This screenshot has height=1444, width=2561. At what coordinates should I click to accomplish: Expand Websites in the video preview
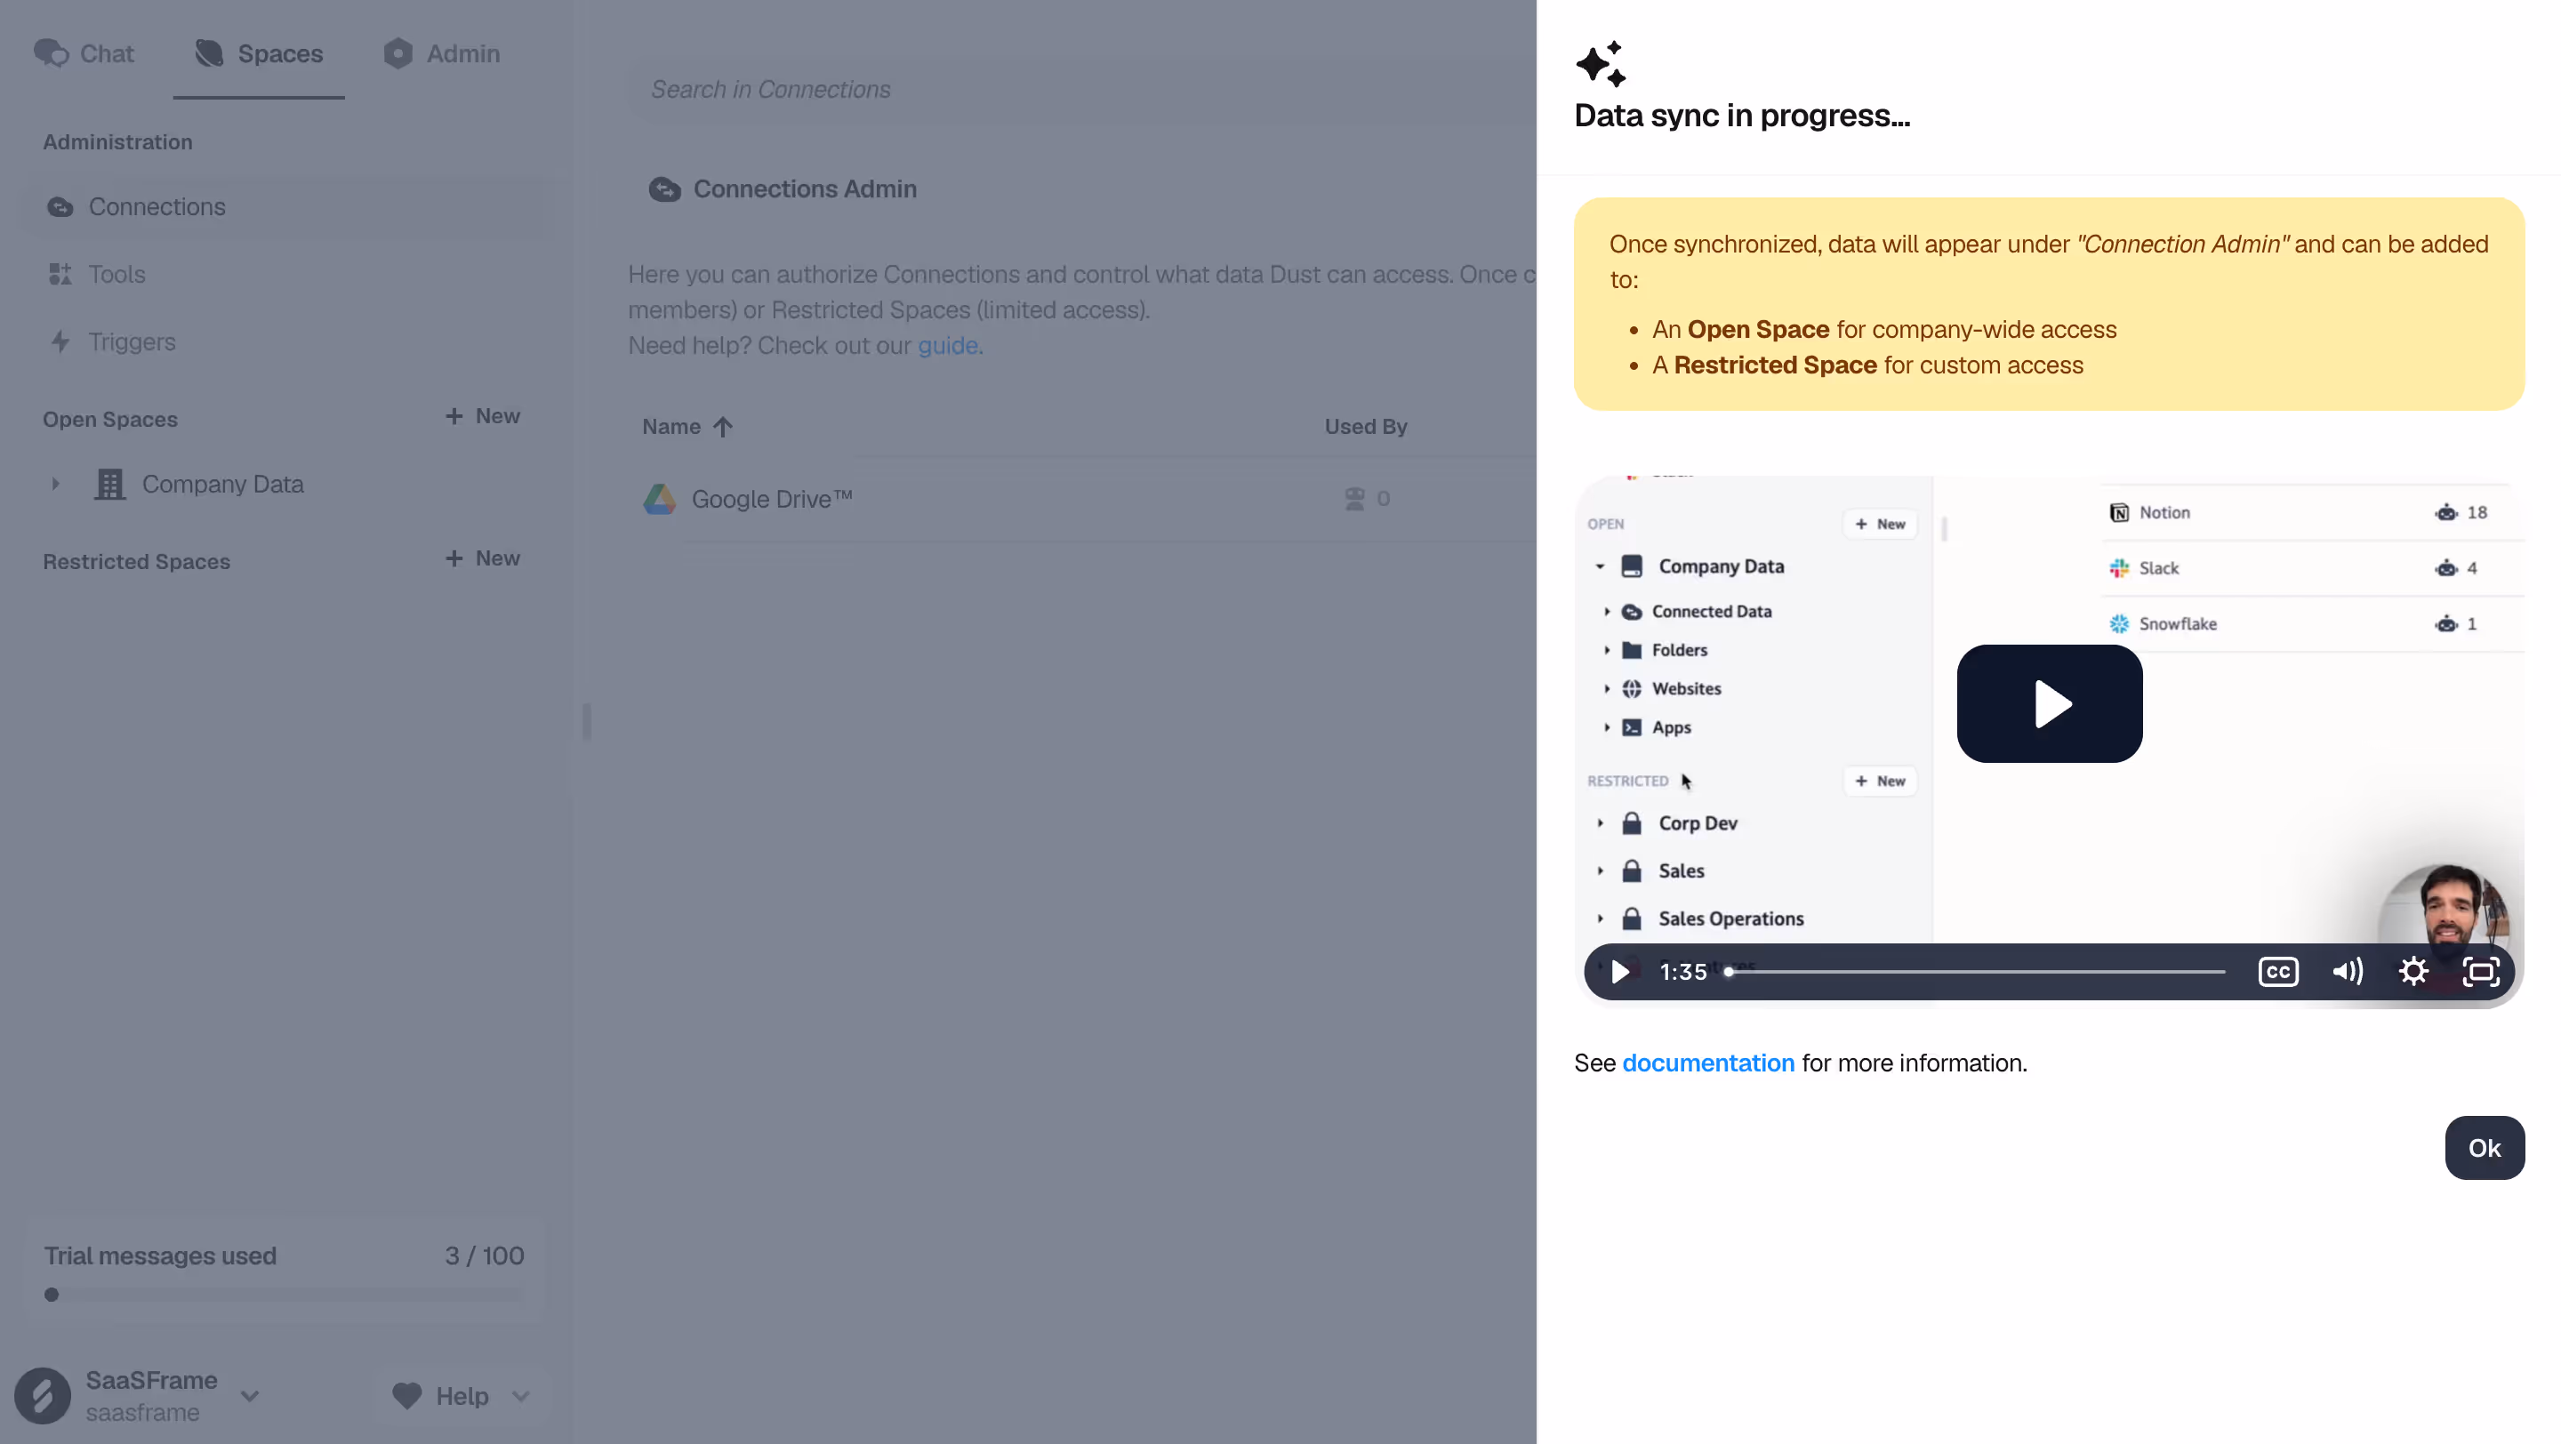pos(1607,689)
